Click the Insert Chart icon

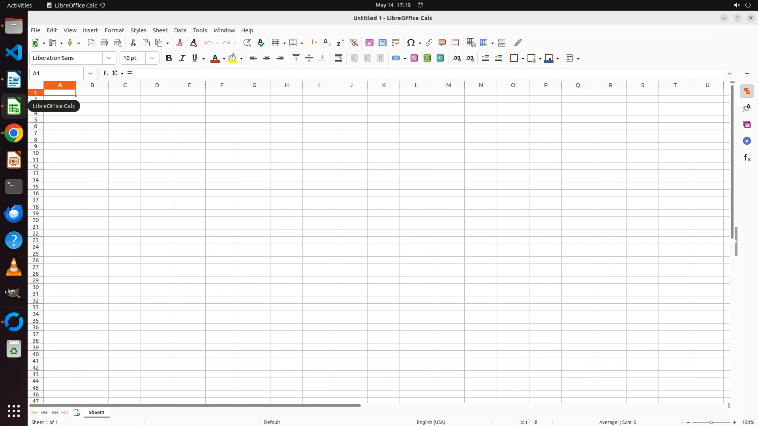click(x=383, y=43)
